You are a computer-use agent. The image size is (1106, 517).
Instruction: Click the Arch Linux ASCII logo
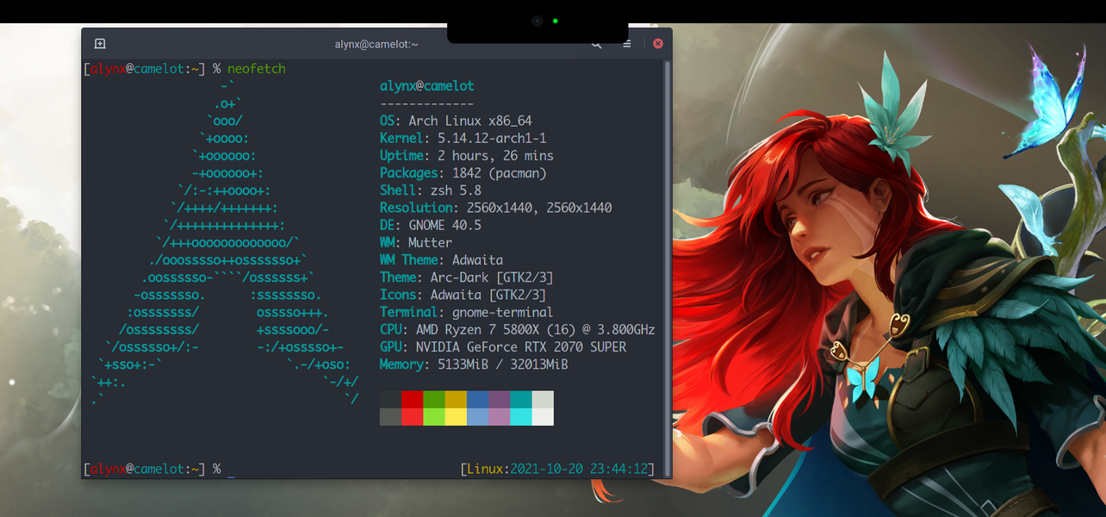(225, 242)
